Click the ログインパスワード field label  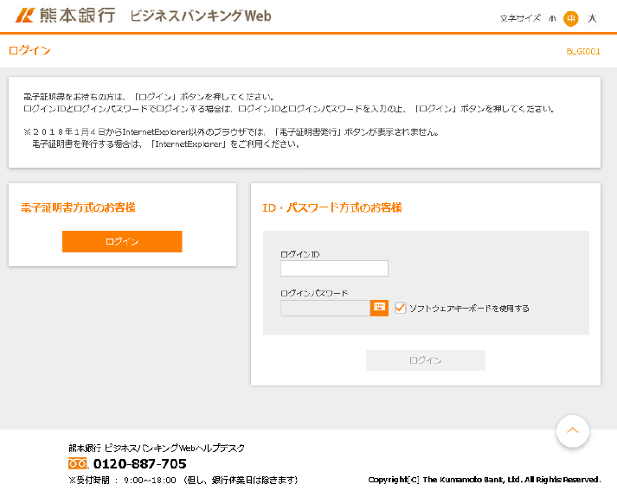[314, 293]
